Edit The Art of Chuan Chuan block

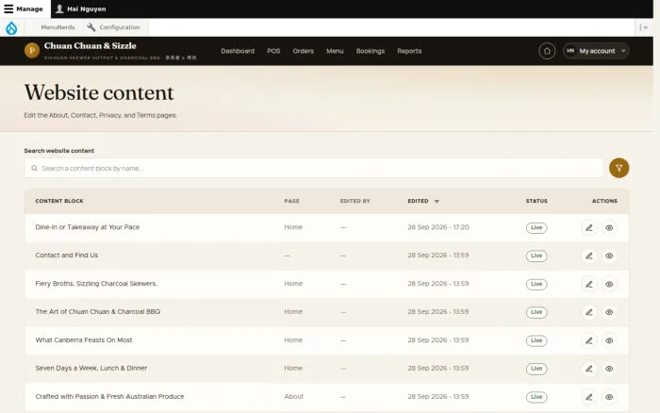pos(589,312)
